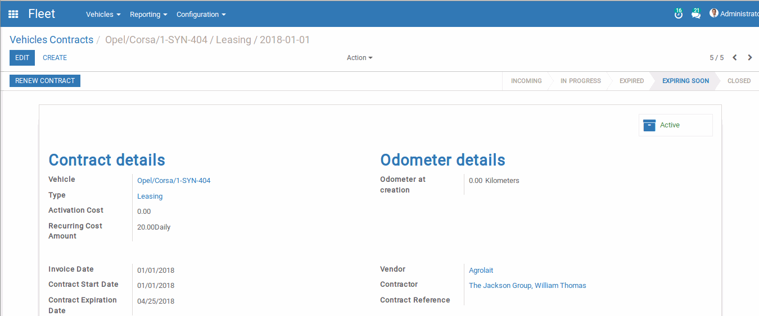Viewport: 759px width, 316px height.
Task: Open the apps grid menu icon
Action: [x=13, y=14]
